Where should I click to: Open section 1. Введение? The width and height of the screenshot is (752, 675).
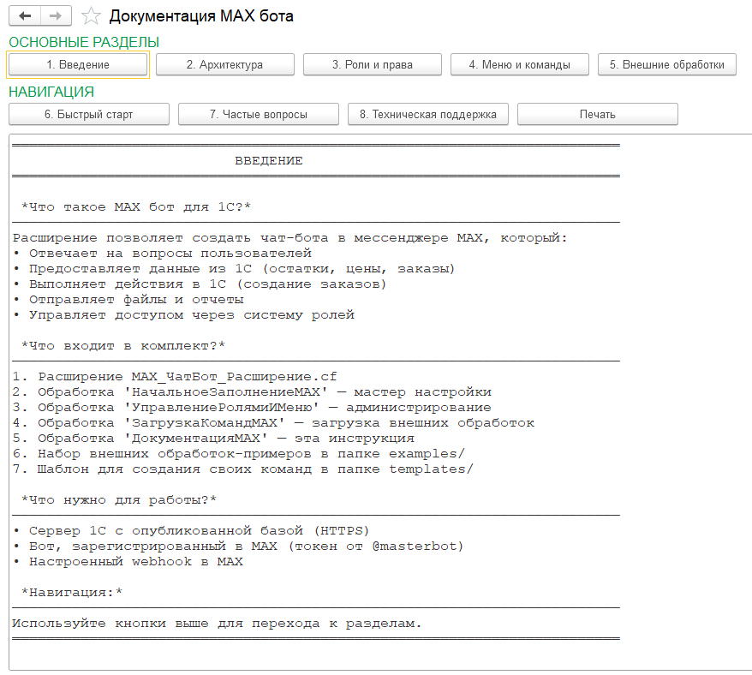[78, 65]
